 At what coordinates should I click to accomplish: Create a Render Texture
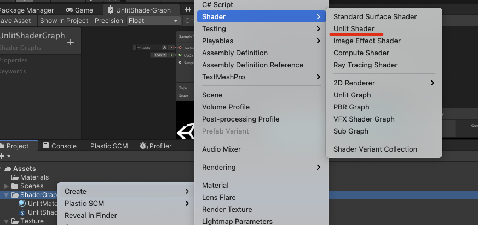pos(227,210)
